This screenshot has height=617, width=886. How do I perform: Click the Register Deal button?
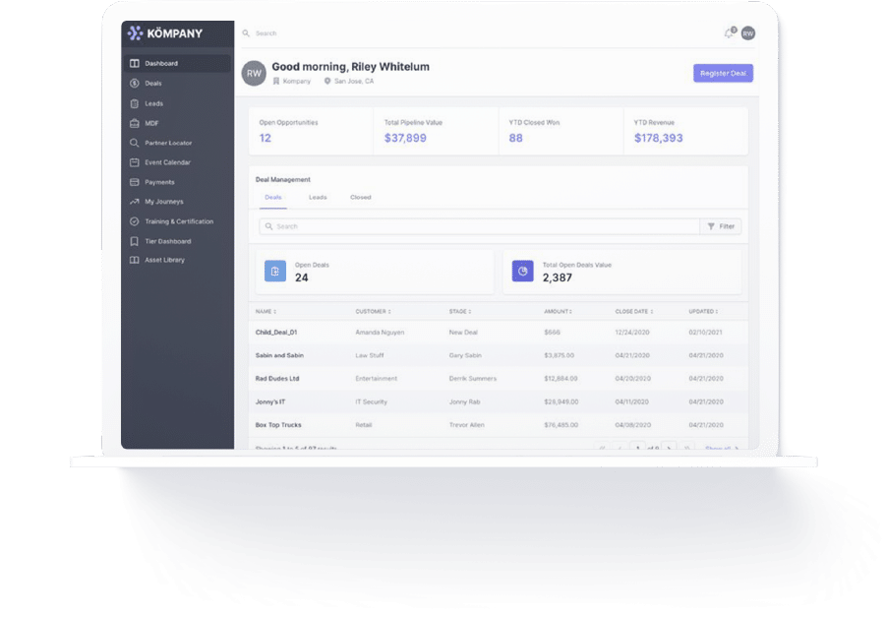click(723, 73)
